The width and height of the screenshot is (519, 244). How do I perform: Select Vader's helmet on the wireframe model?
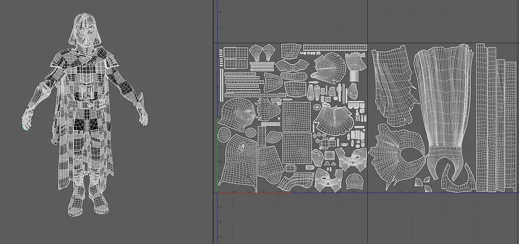pyautogui.click(x=85, y=29)
